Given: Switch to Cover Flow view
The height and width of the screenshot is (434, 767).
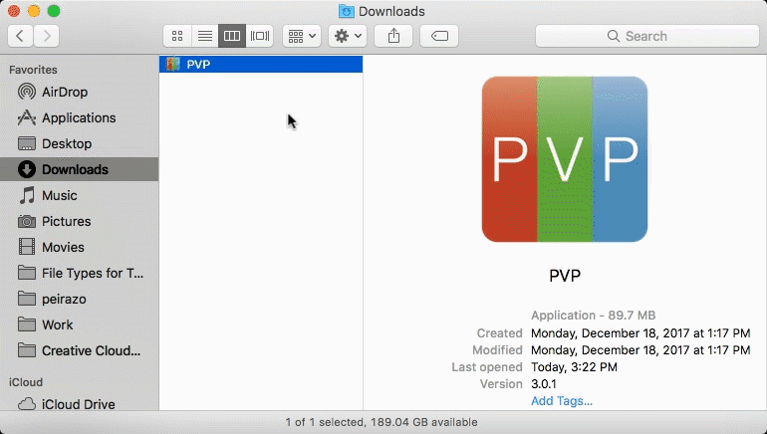Looking at the screenshot, I should pos(260,36).
